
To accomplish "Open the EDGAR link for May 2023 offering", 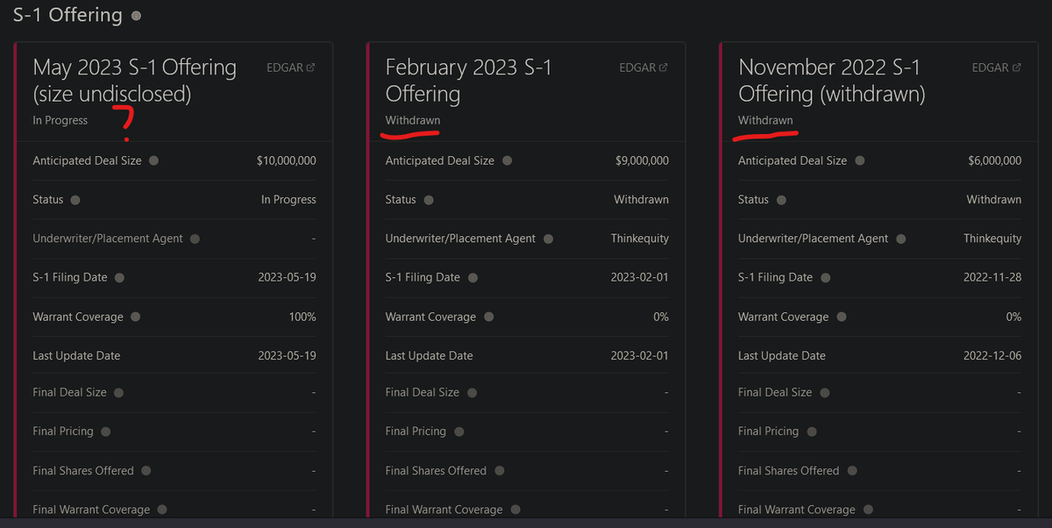I will 290,68.
